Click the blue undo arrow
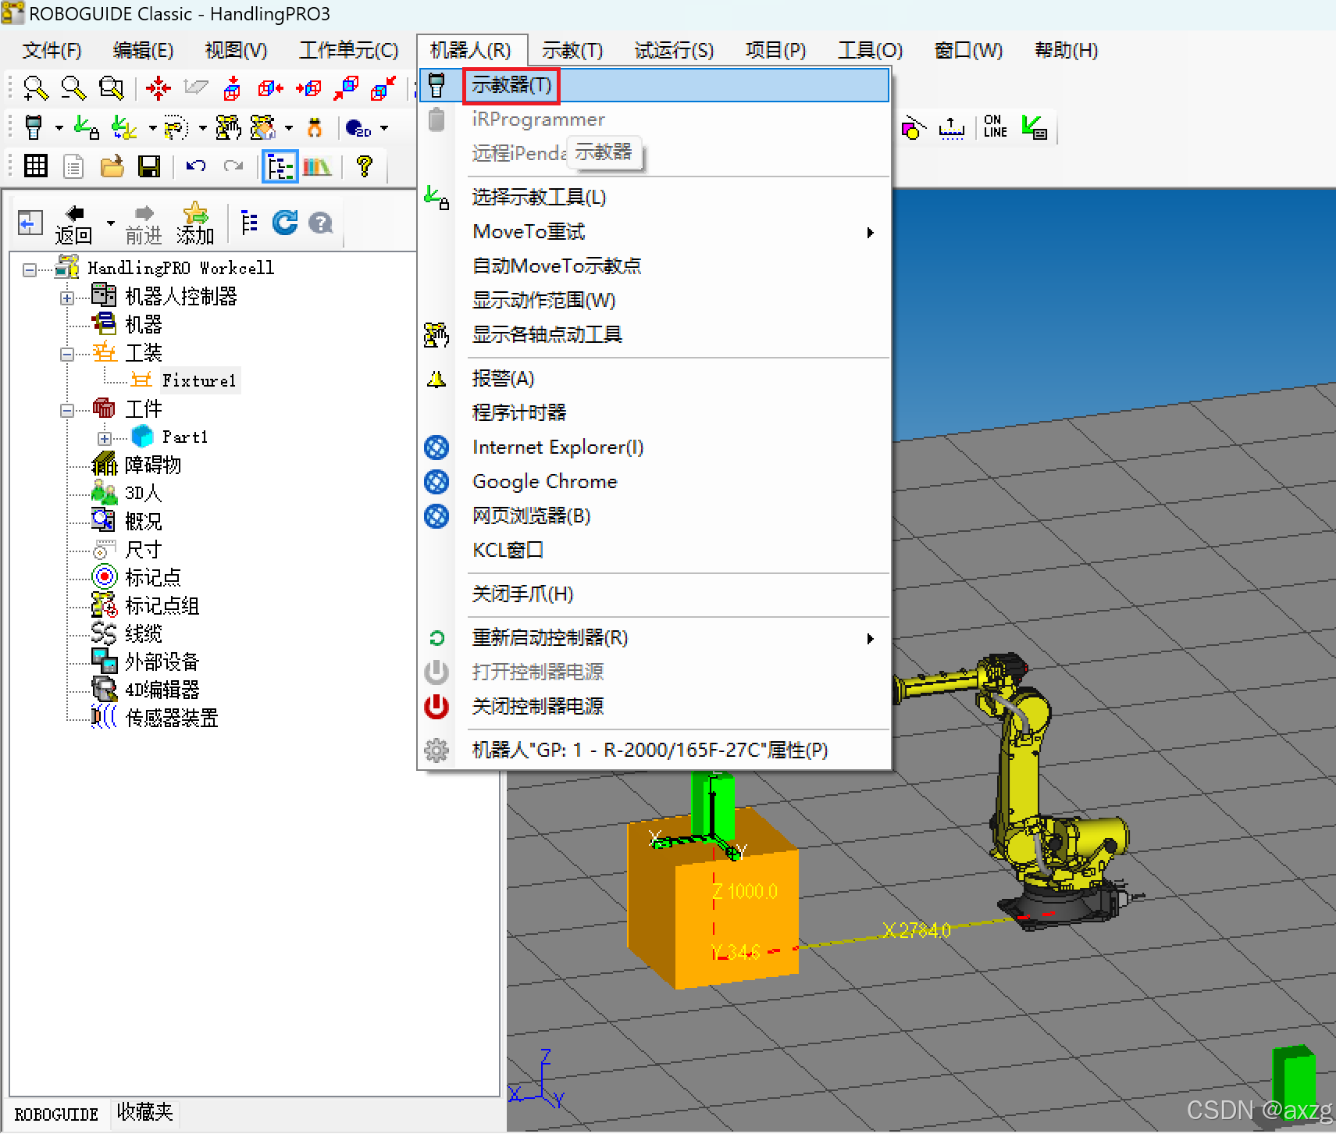 (195, 166)
